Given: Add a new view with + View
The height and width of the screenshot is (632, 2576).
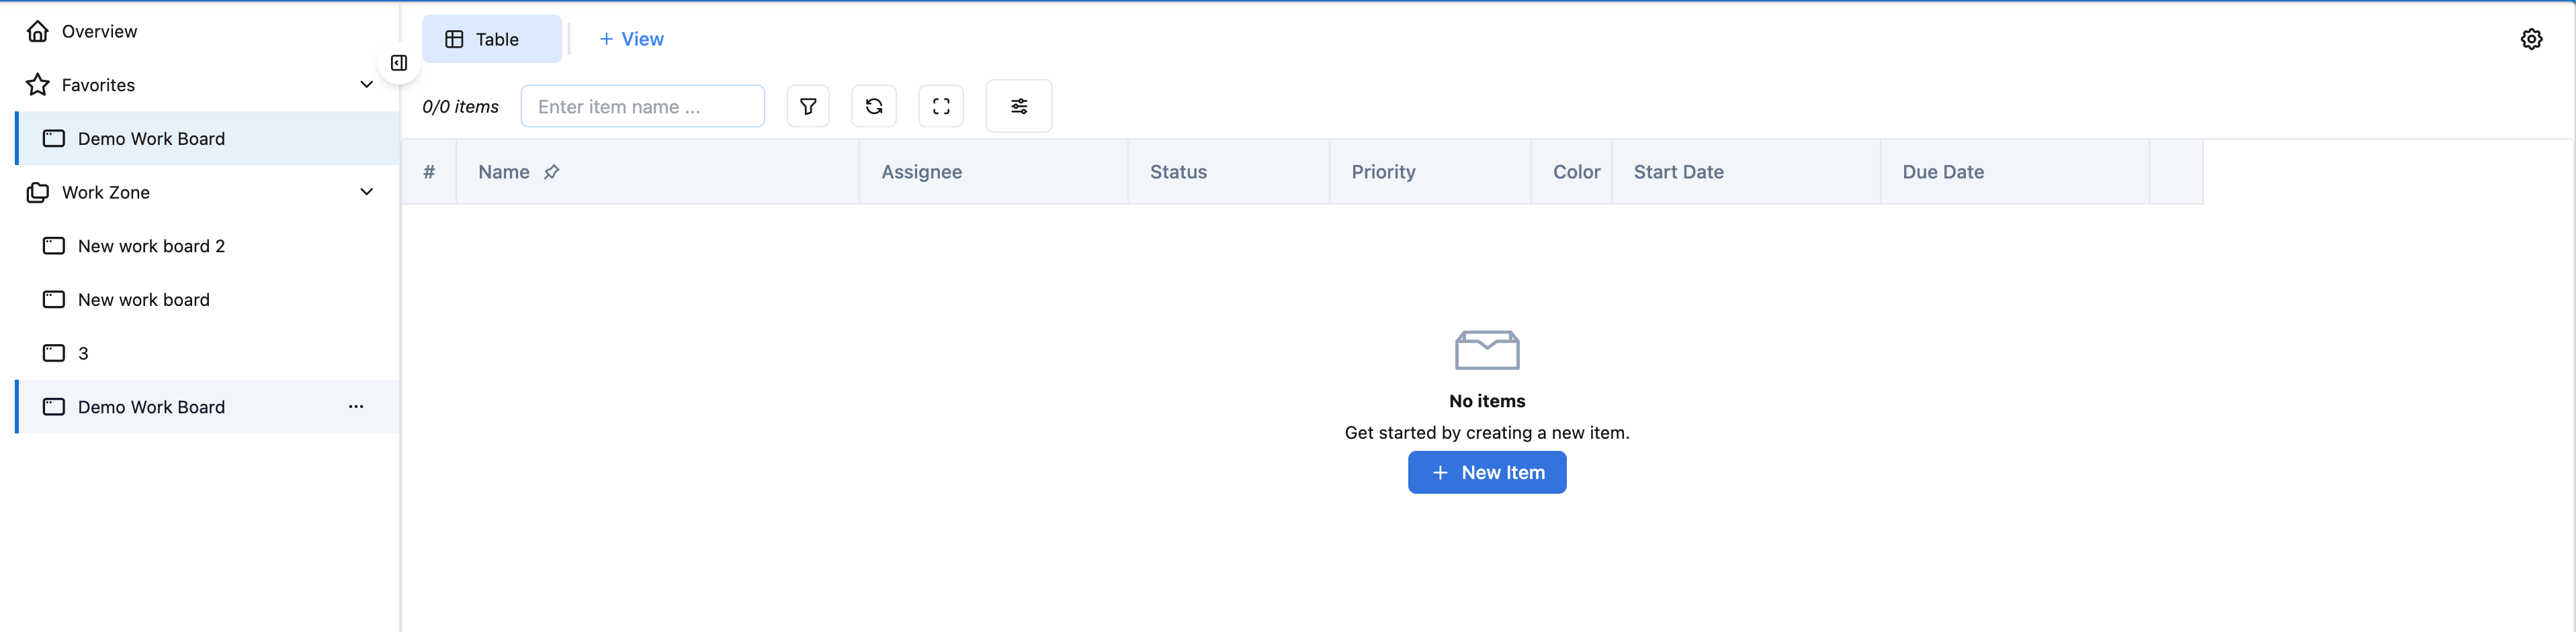Looking at the screenshot, I should 631,39.
